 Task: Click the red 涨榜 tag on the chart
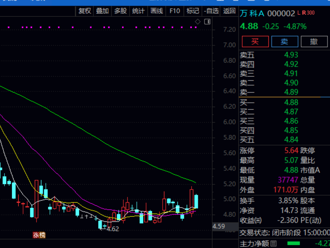pyautogui.click(x=39, y=235)
